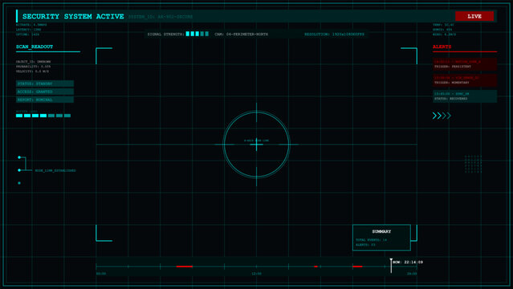
Task: Click the signal strength bars indicator
Action: point(197,34)
